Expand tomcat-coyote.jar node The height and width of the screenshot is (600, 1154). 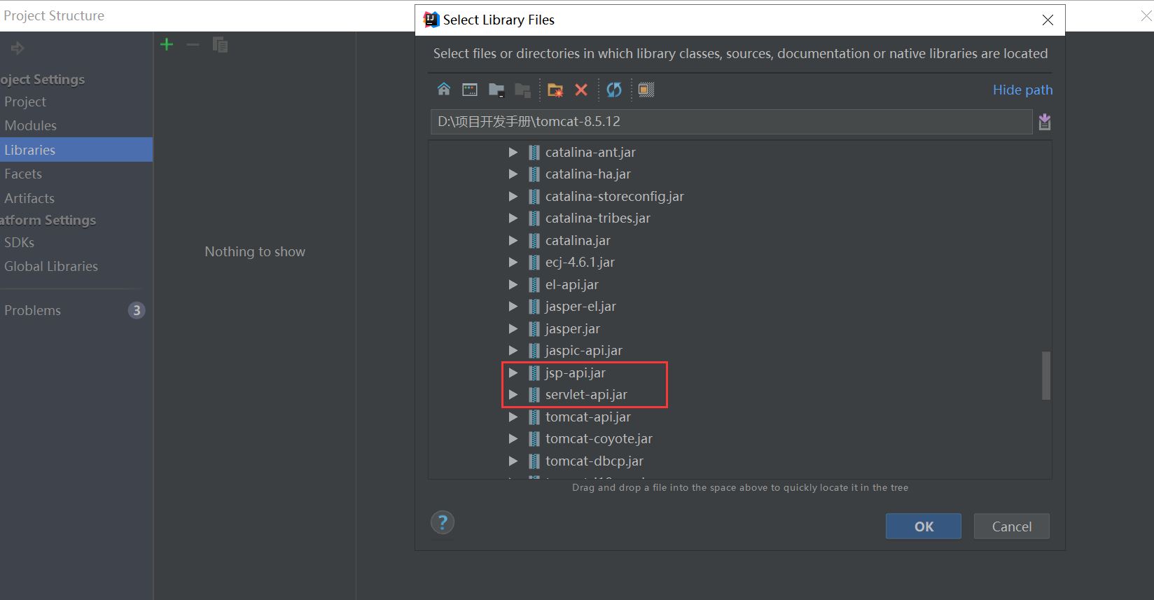tap(513, 439)
